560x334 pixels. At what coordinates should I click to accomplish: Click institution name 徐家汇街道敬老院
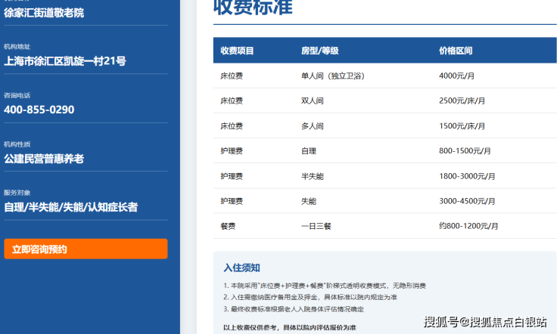click(x=44, y=13)
